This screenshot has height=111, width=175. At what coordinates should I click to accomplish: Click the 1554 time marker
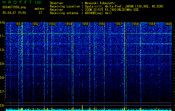coord(68,24)
